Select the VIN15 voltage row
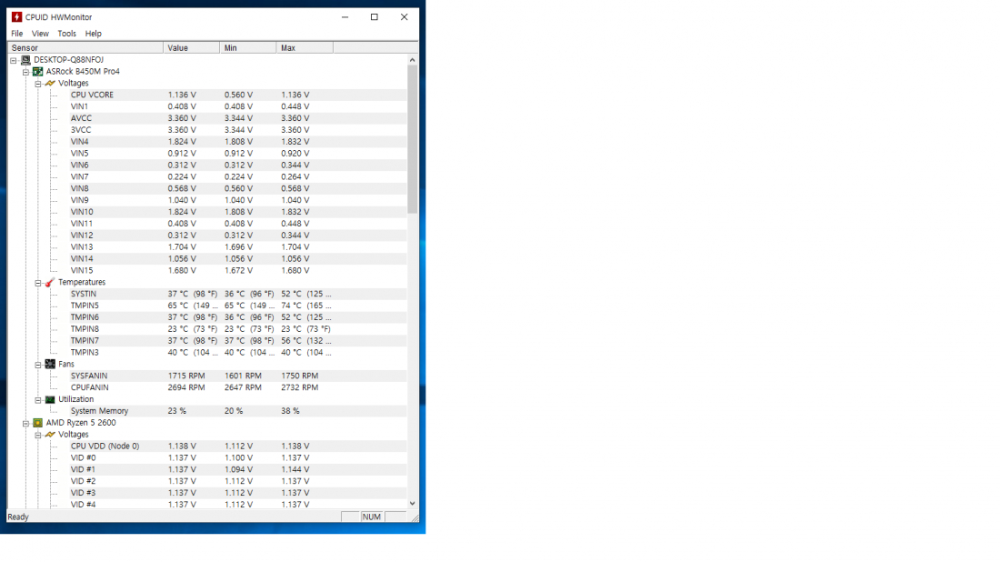Viewport: 1000px width, 562px height. click(x=238, y=270)
